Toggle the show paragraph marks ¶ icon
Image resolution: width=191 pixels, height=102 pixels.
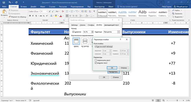tap(94, 11)
